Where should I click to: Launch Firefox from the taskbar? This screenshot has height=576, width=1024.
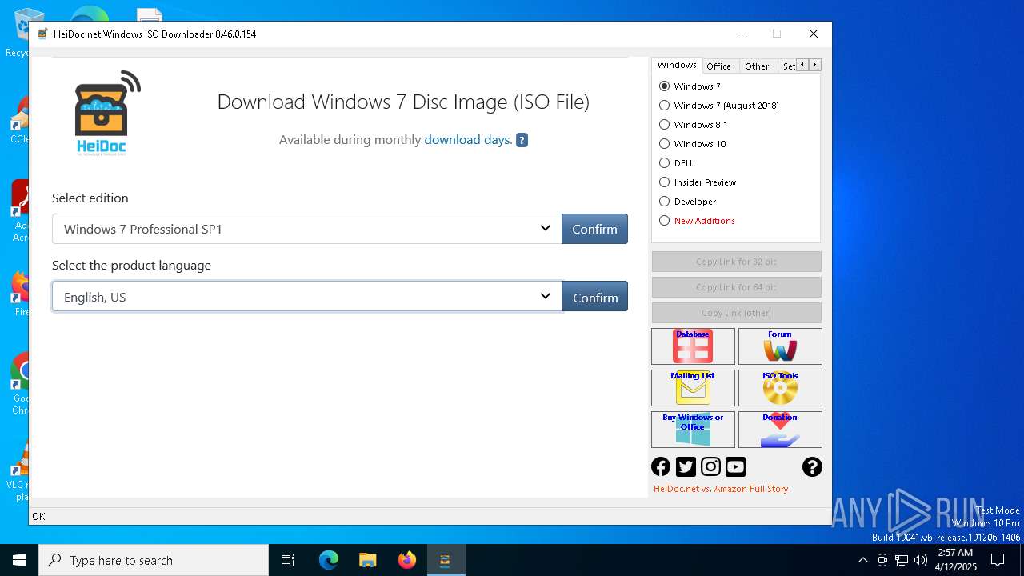click(406, 560)
